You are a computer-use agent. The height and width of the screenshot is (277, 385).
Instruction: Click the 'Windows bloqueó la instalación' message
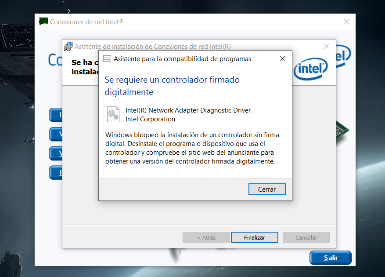192,148
